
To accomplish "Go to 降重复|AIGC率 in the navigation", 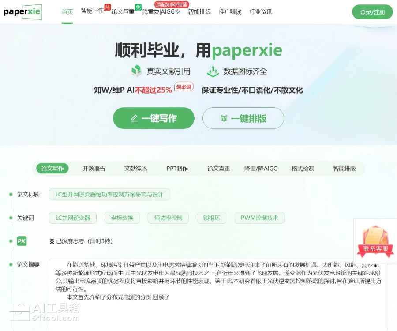I will coord(161,12).
